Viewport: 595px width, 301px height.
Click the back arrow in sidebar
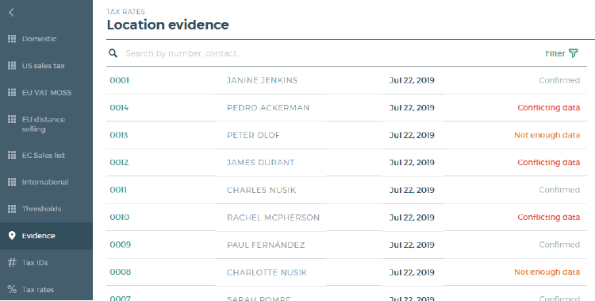coord(11,13)
